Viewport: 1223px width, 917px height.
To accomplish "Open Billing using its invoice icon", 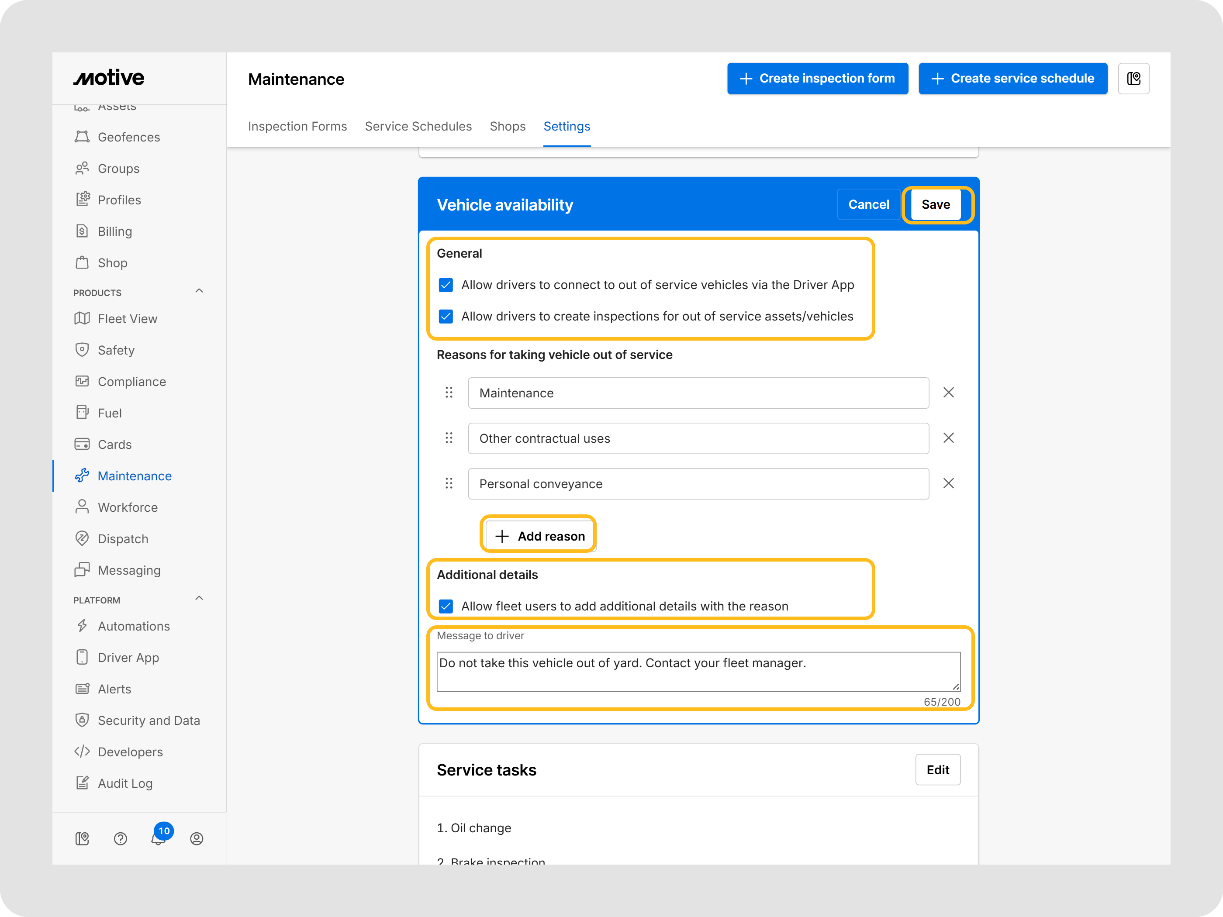I will 82,231.
